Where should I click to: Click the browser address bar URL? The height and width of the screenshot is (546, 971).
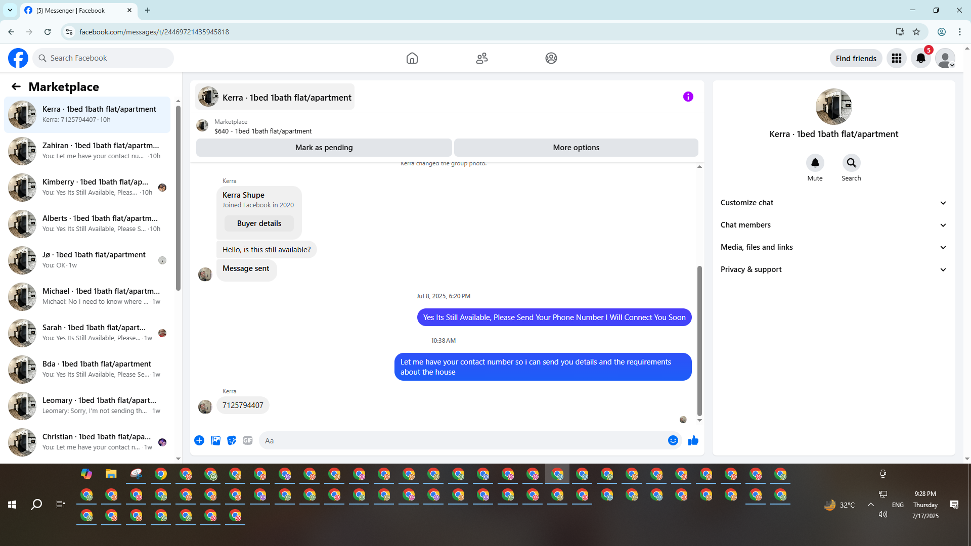click(154, 32)
